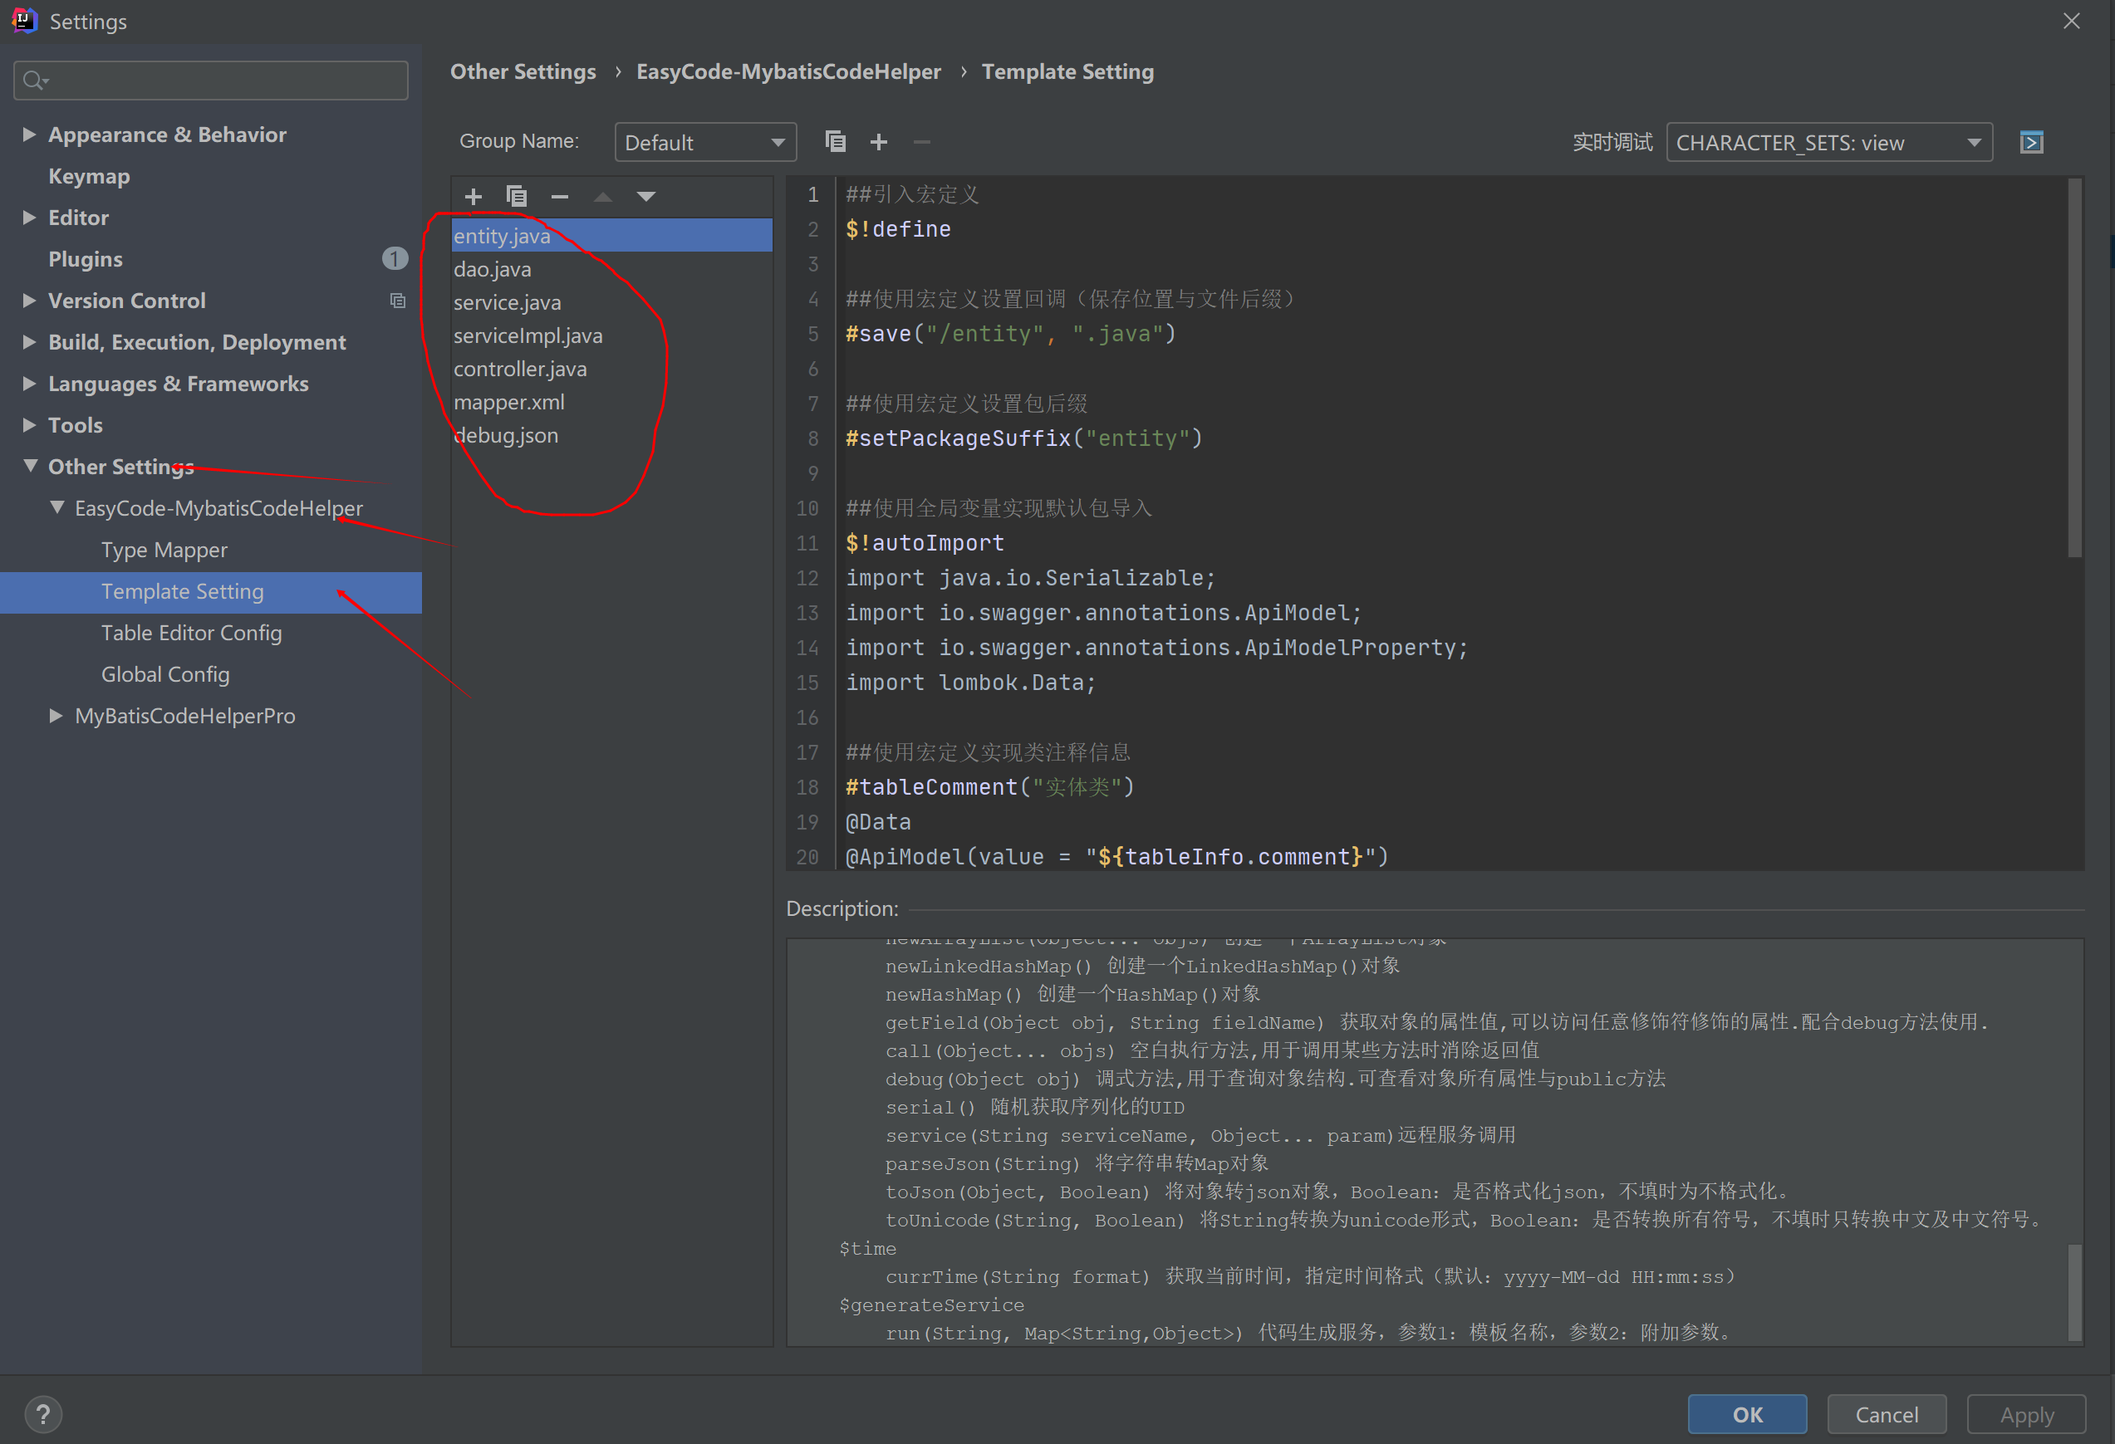The width and height of the screenshot is (2115, 1444).
Task: Run the template debug test
Action: 2032,141
